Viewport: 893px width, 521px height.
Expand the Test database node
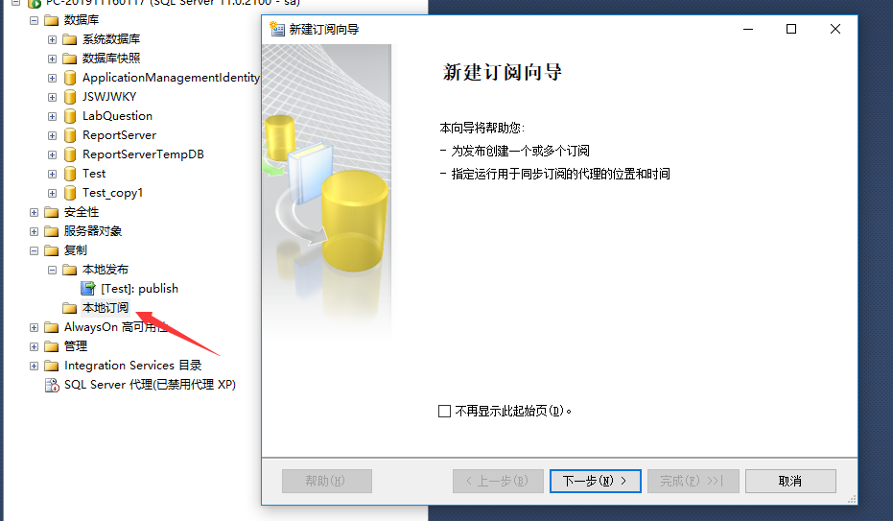53,175
